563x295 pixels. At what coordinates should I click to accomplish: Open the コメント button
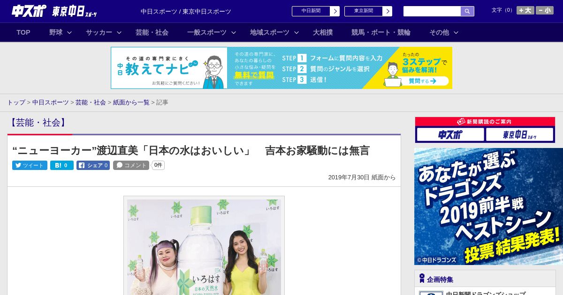pos(131,165)
